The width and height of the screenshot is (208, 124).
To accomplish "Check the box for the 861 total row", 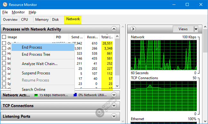I will (4, 53).
